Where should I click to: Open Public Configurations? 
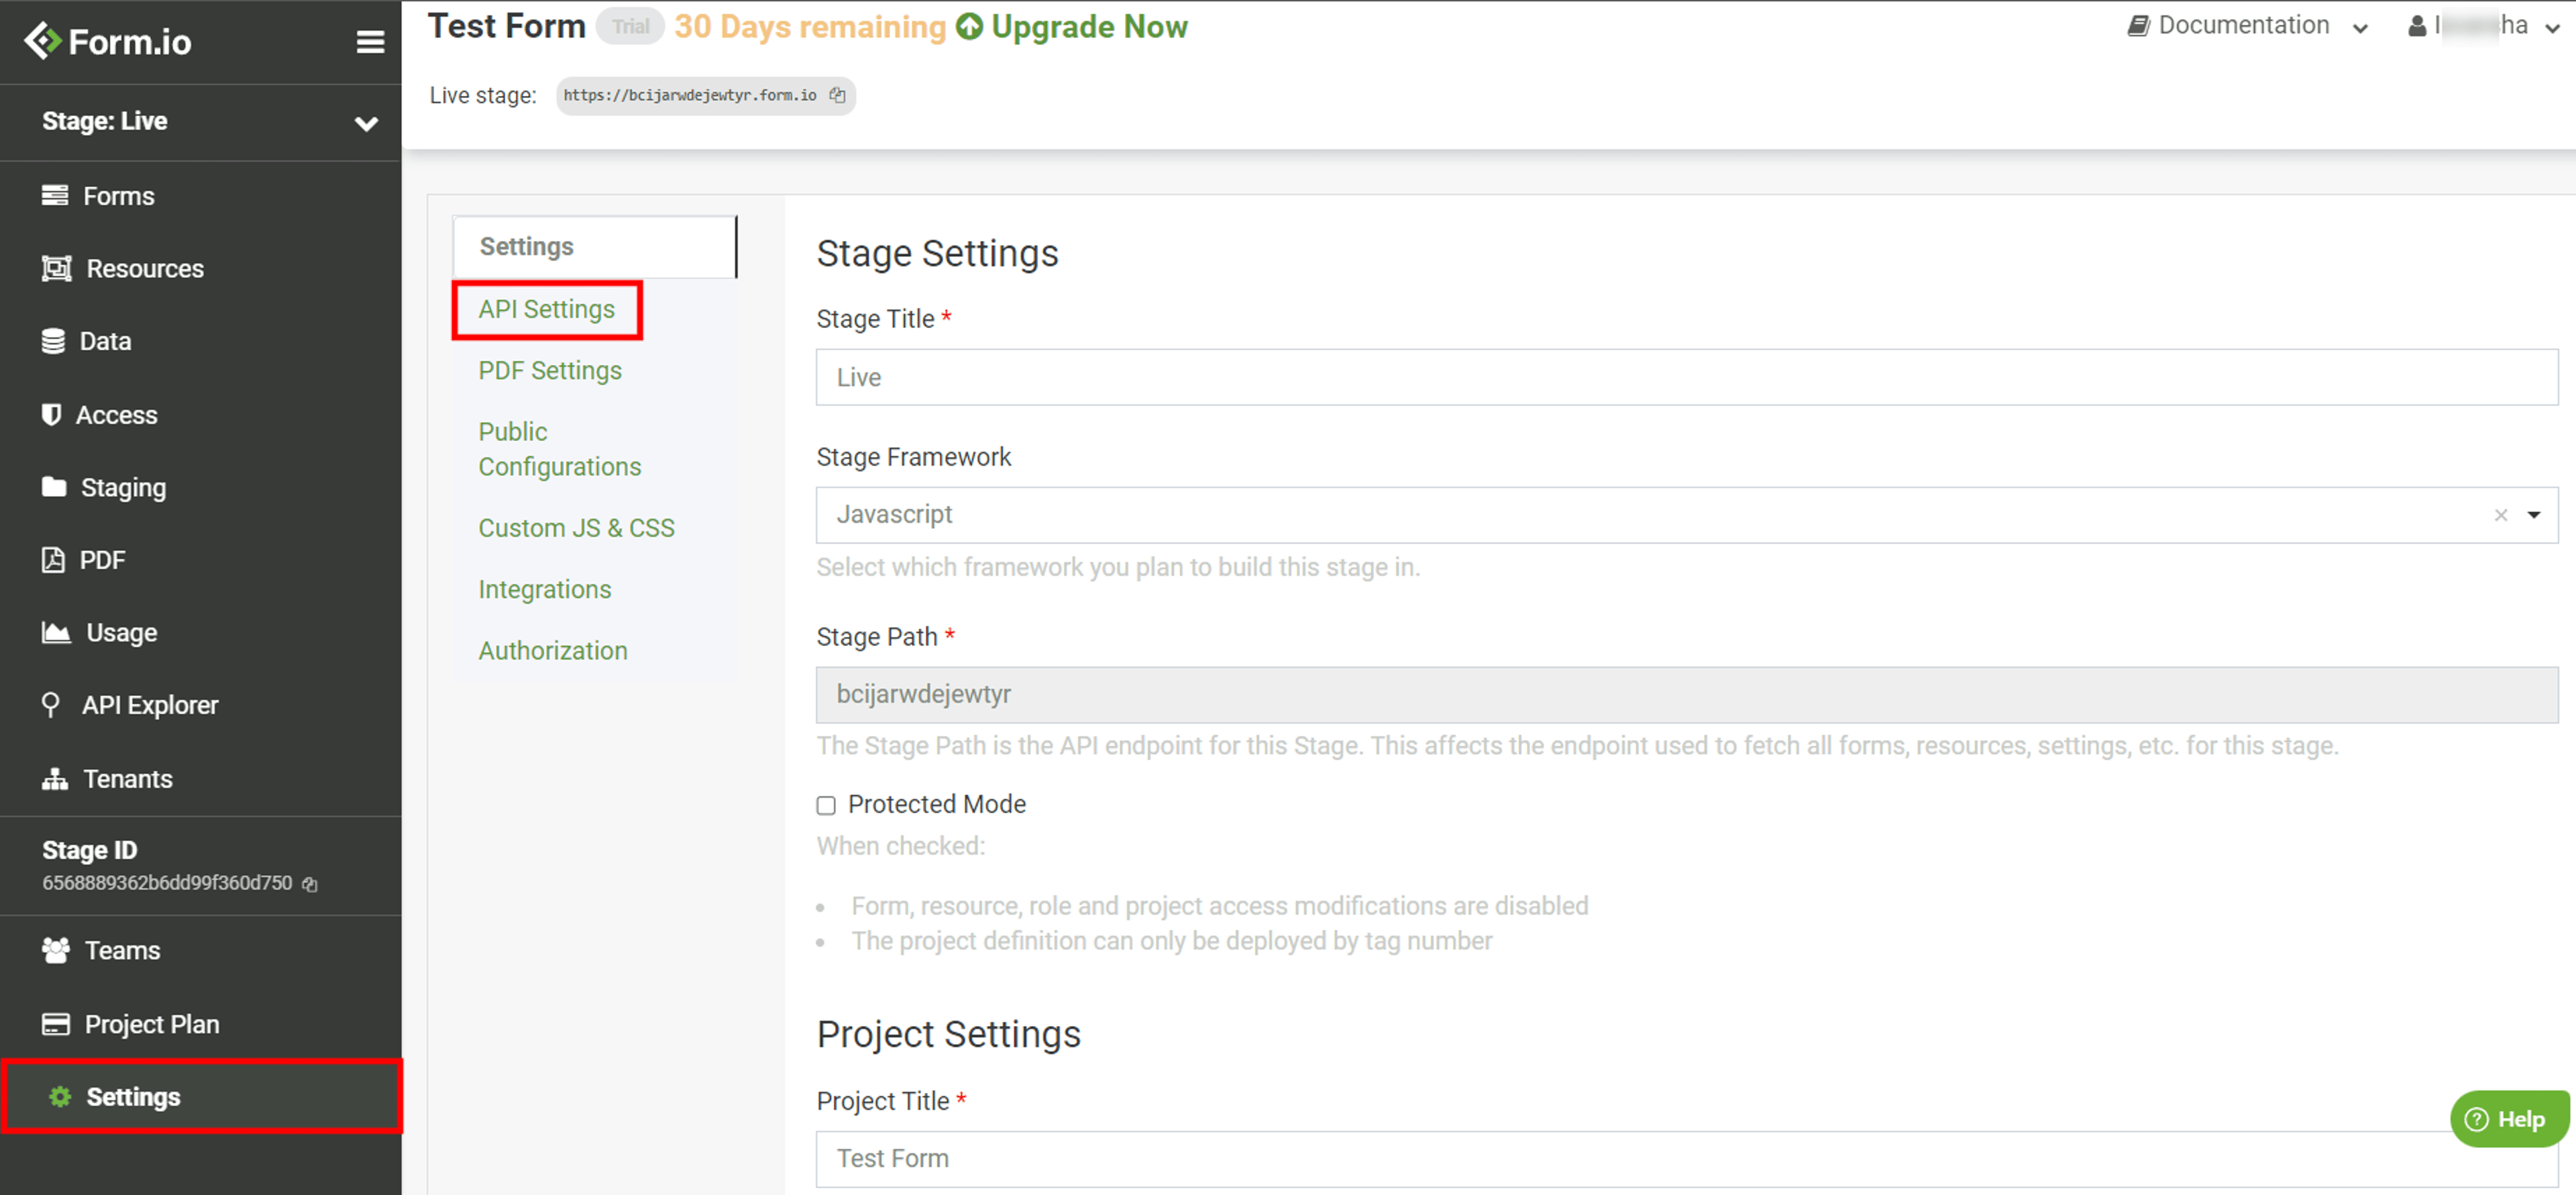coord(560,449)
